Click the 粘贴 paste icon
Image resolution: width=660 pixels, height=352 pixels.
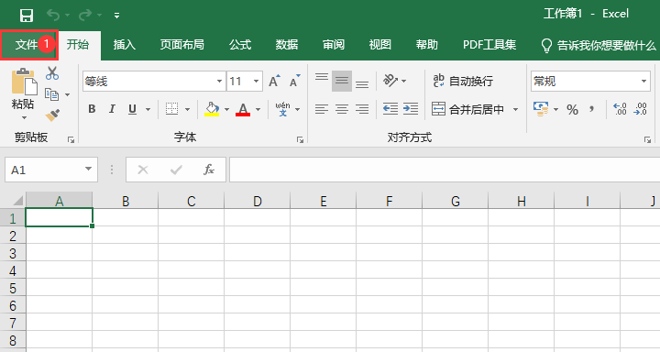pyautogui.click(x=24, y=82)
